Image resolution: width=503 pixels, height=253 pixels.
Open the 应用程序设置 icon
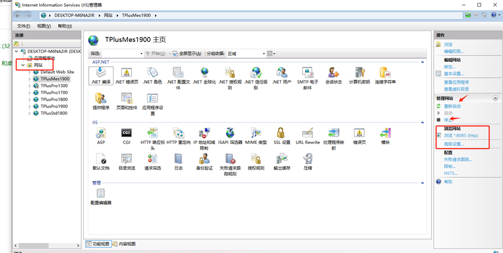(x=153, y=104)
